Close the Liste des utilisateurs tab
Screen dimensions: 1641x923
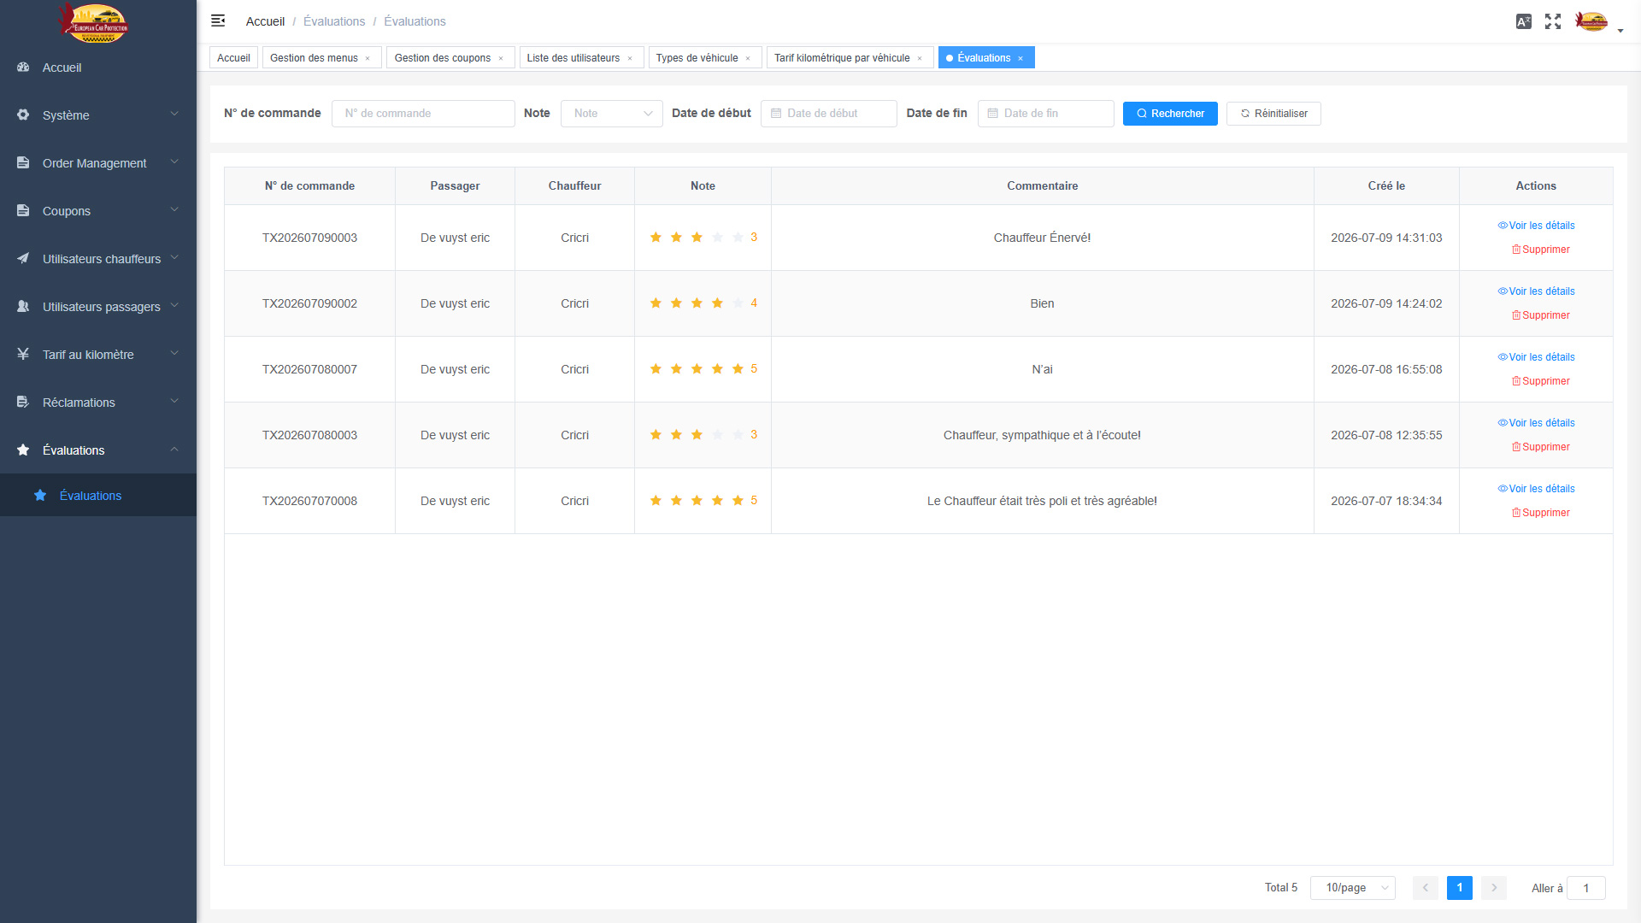point(630,58)
